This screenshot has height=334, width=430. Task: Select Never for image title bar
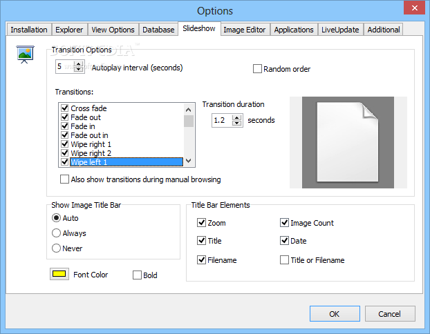click(x=57, y=248)
